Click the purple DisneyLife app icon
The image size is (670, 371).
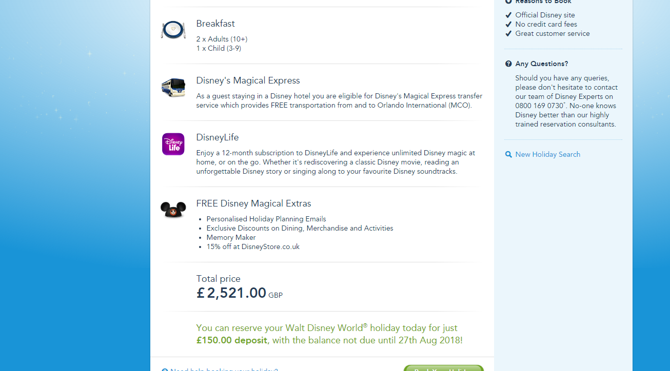click(x=173, y=144)
